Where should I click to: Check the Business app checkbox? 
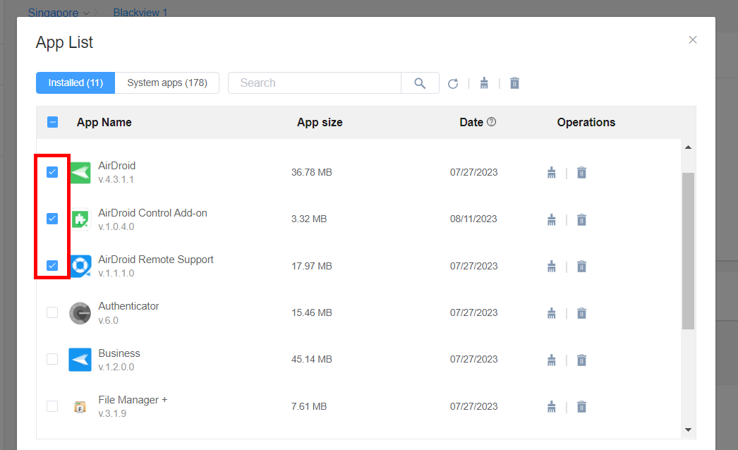click(x=52, y=359)
